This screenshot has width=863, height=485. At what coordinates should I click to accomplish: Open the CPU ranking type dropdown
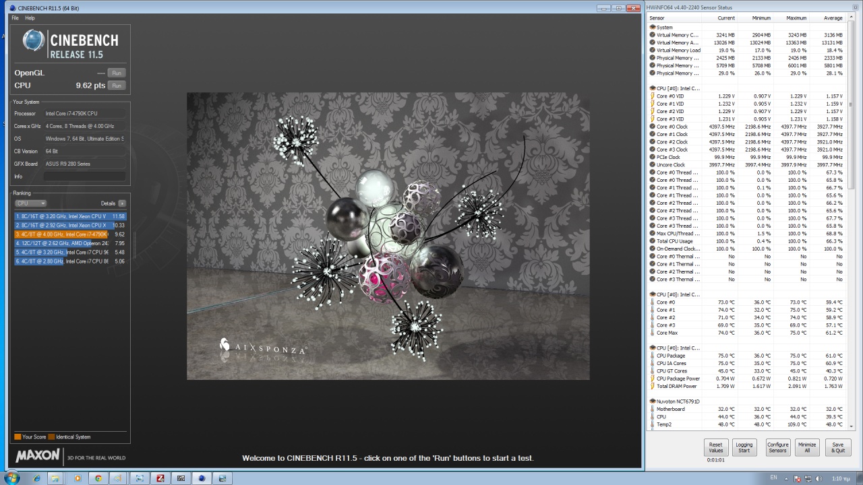pos(30,203)
